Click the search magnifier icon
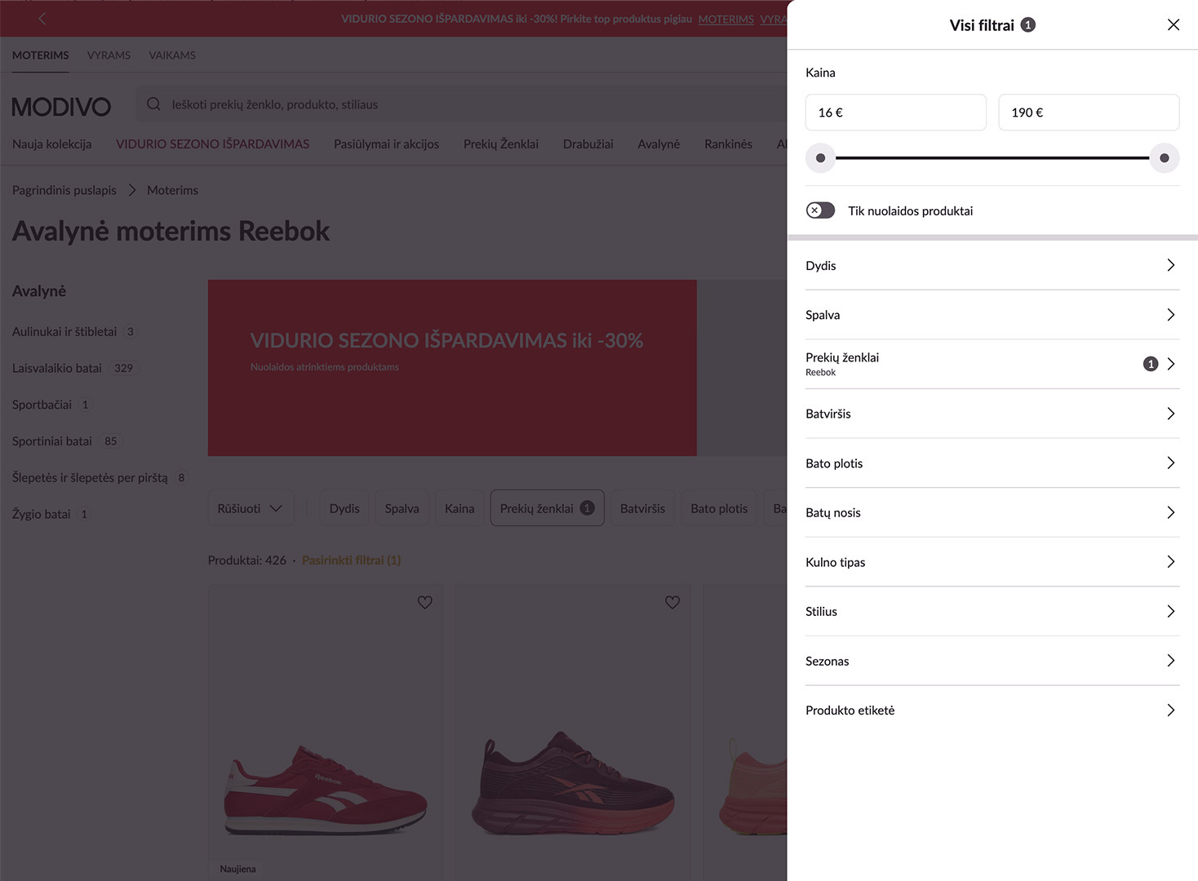 click(x=153, y=104)
